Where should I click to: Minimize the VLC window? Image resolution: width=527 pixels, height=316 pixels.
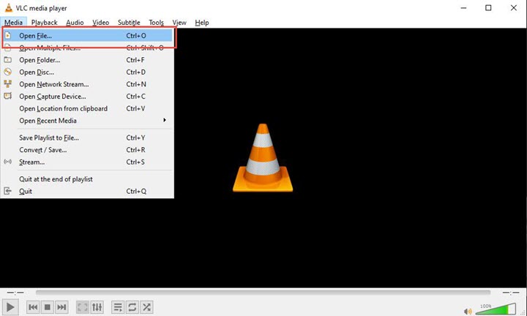pos(464,8)
